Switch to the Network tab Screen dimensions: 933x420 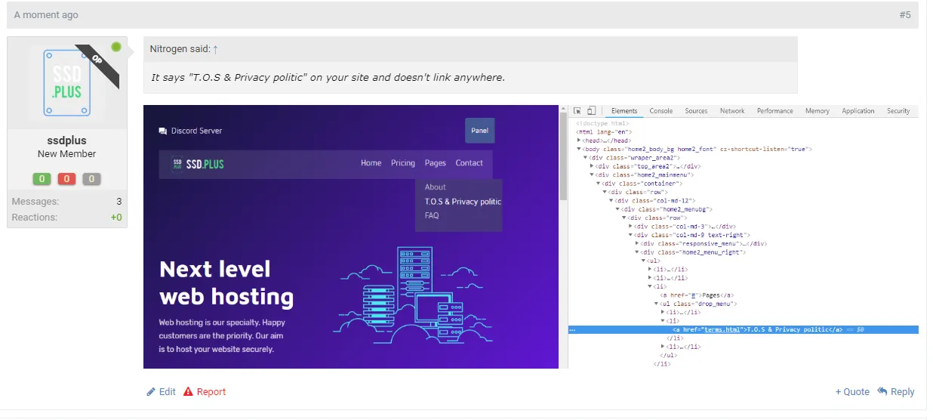[x=732, y=110]
